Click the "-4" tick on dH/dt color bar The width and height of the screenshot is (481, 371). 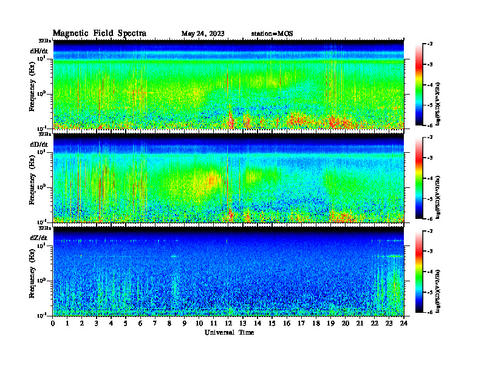pyautogui.click(x=430, y=85)
